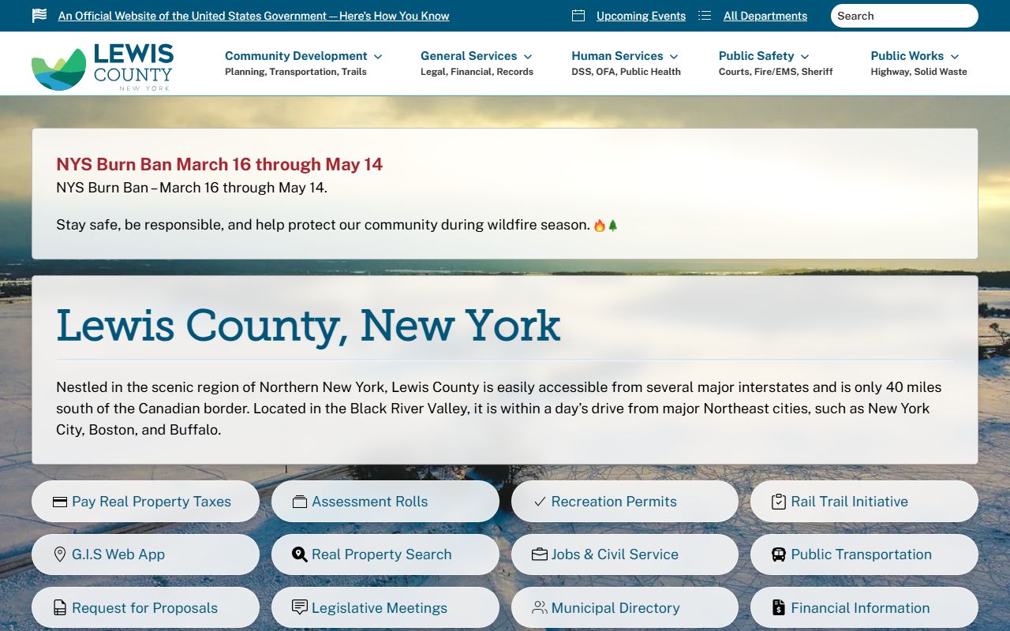The image size is (1010, 631).
Task: Click the checkmark icon on Recreation Permits
Action: [540, 502]
